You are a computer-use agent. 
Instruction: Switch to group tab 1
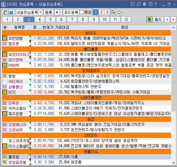[x=7, y=19]
